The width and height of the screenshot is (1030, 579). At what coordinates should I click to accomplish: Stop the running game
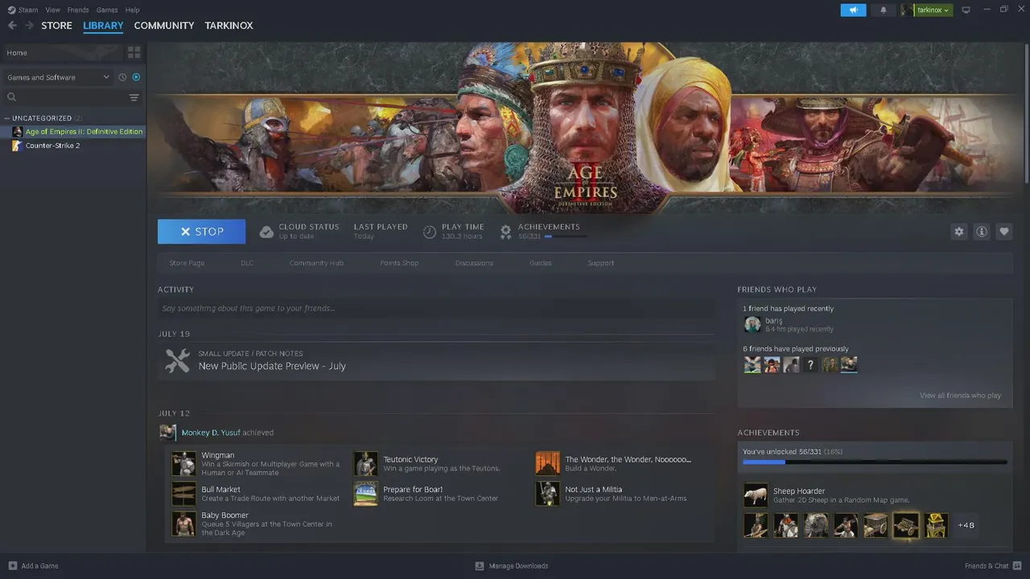(202, 232)
